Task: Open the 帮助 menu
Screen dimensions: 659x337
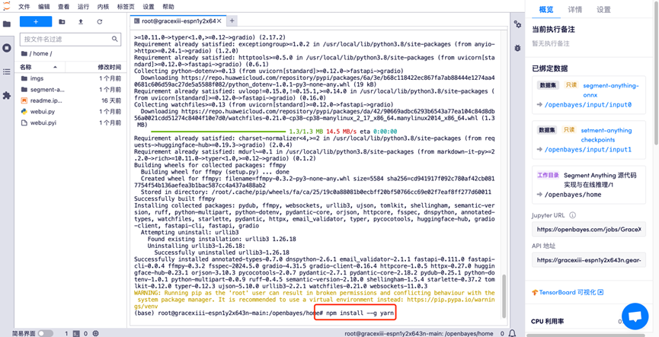Action: pos(168,7)
